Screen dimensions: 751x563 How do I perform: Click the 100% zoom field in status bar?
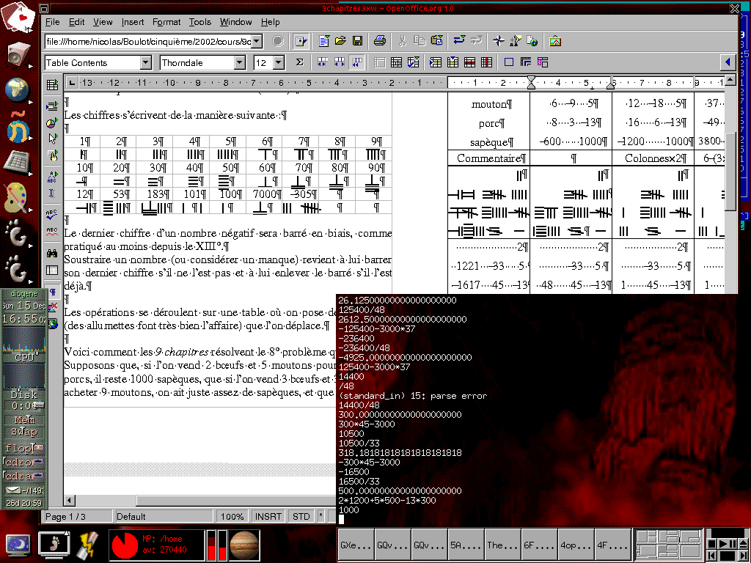point(232,517)
